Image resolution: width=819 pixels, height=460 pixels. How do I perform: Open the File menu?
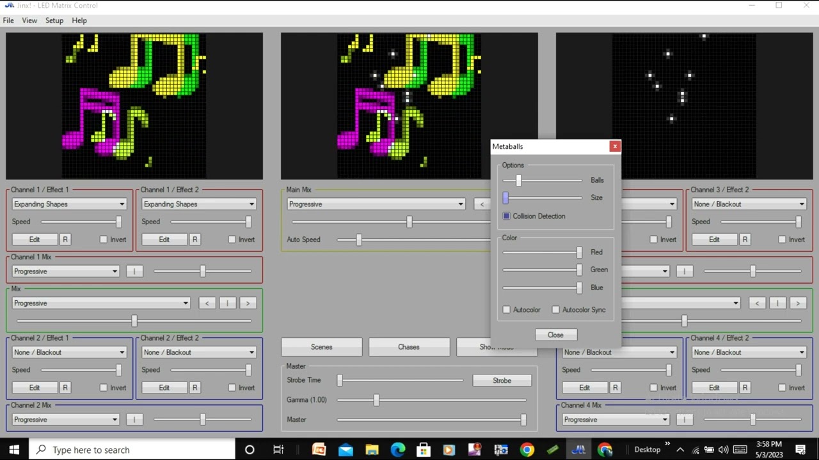tap(8, 20)
